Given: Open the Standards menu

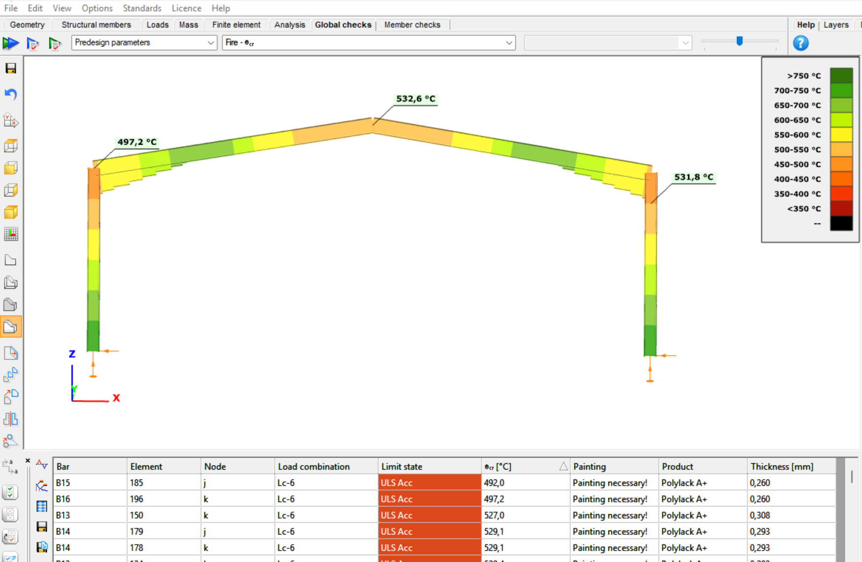Looking at the screenshot, I should pos(142,8).
